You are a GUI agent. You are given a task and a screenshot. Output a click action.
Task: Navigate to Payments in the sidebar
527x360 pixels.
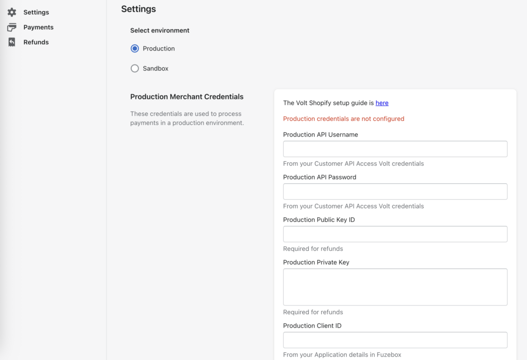point(39,27)
